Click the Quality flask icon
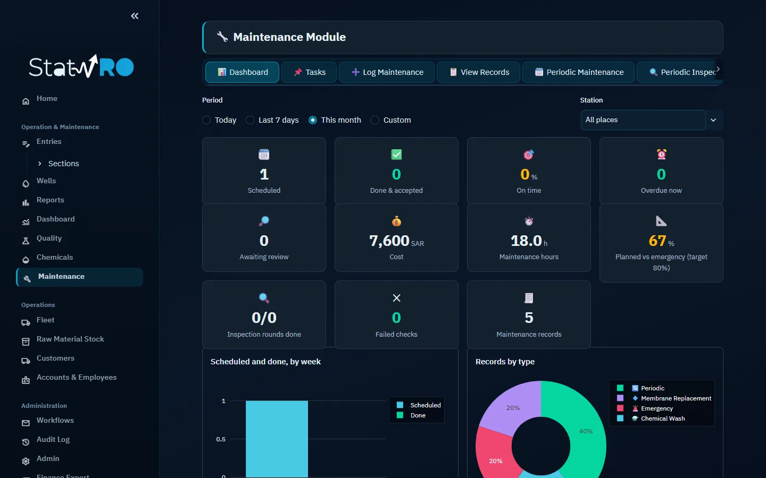Viewport: 766px width, 478px height. coord(26,241)
